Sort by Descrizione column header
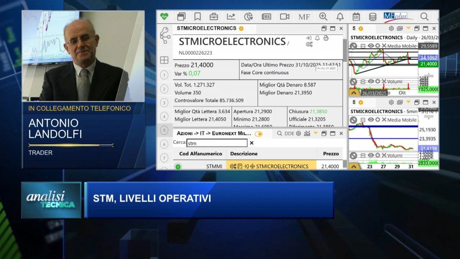 pos(244,154)
